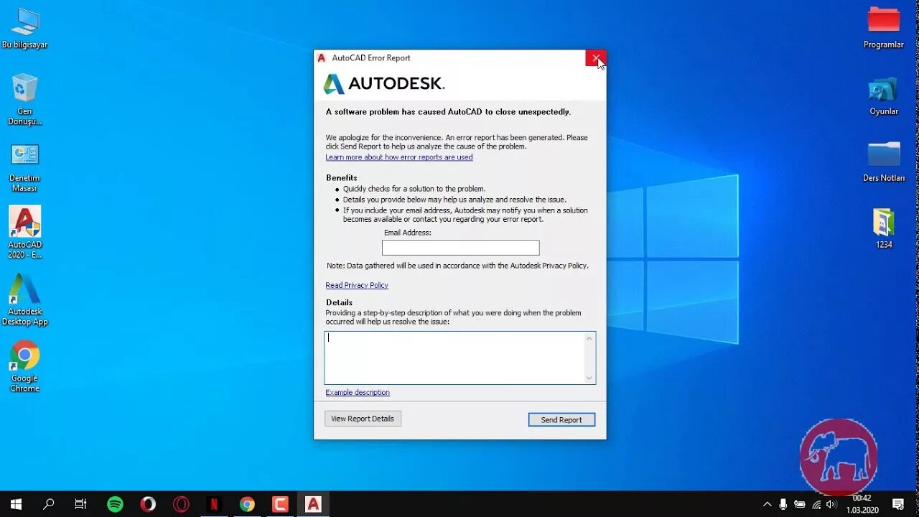
Task: Open Example description link
Action: (x=358, y=392)
